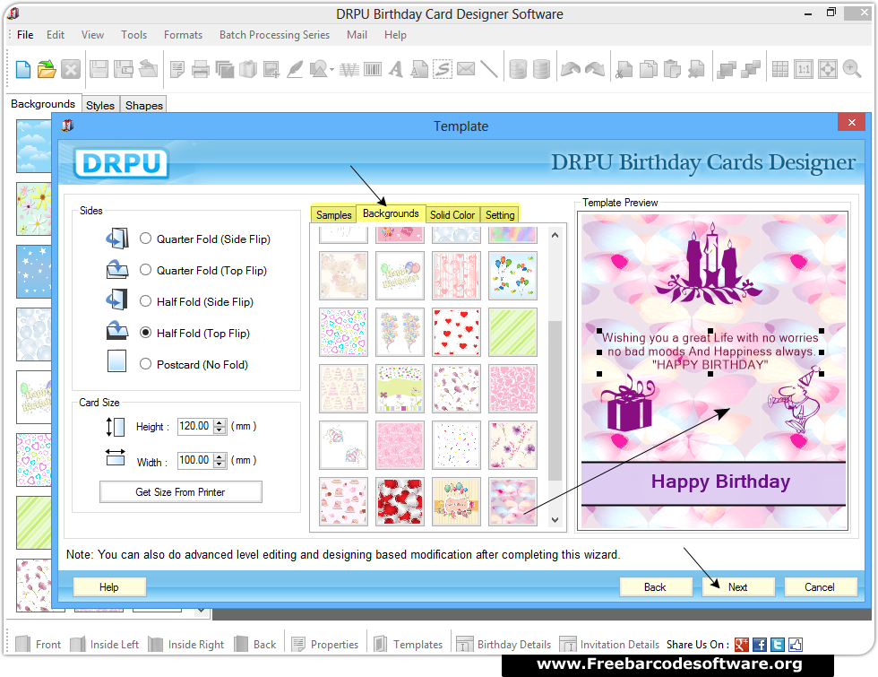Viewport: 878px width, 677px height.
Task: Click the barcode toolbar icon
Action: [x=373, y=70]
